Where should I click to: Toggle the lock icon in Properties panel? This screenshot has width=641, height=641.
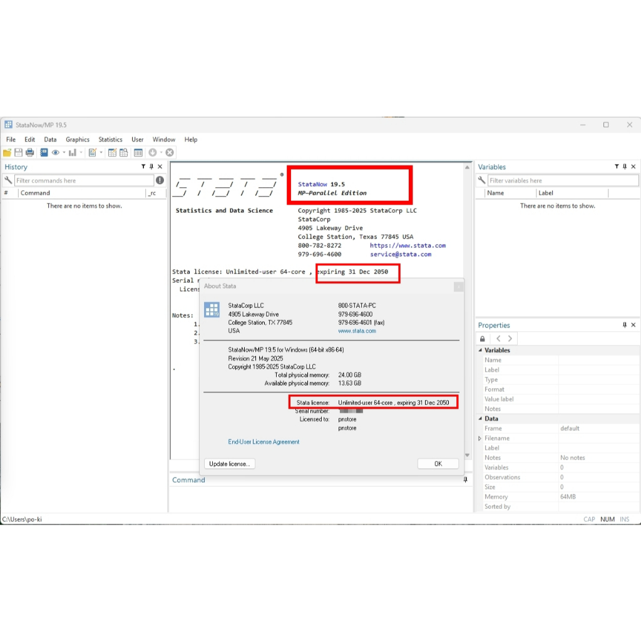pos(483,339)
